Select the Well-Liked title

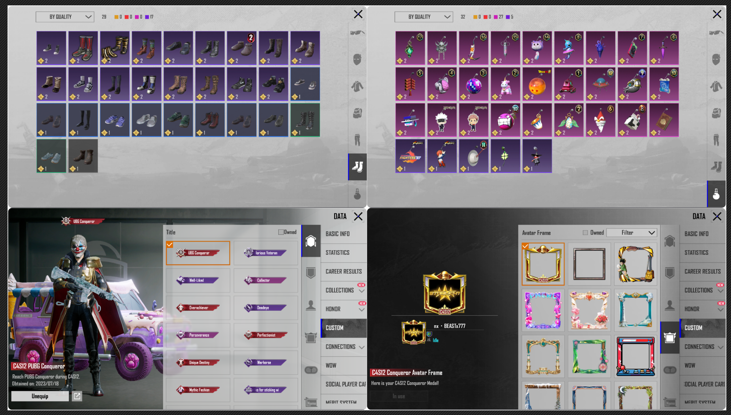pyautogui.click(x=198, y=280)
